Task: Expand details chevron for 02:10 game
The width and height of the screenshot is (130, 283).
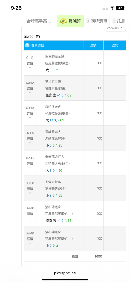Action: click(x=30, y=93)
